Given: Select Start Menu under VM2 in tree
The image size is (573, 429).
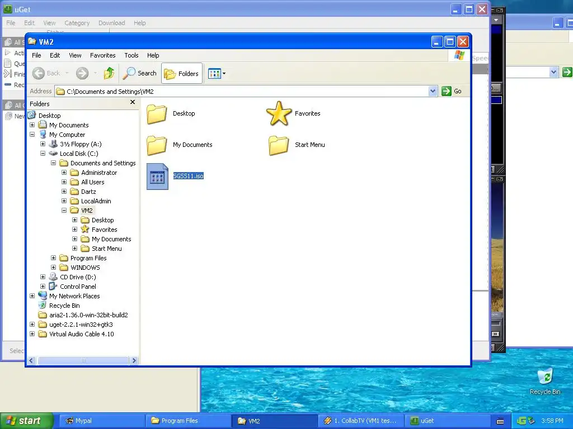Looking at the screenshot, I should (101, 249).
